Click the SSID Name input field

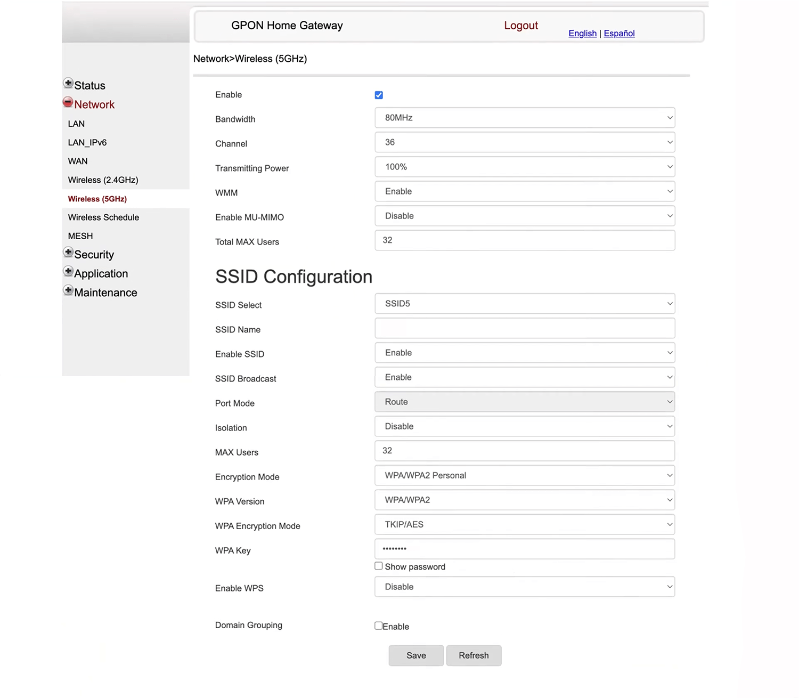[525, 328]
